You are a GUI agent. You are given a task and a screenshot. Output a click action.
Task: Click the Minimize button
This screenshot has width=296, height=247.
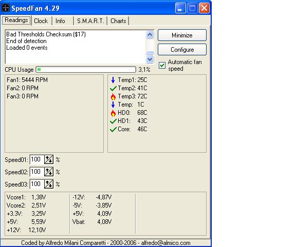point(182,35)
